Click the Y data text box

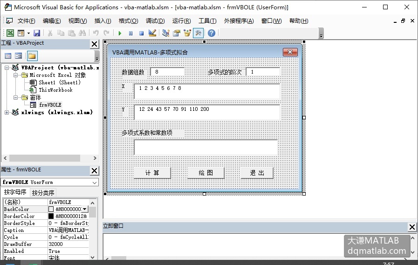(207, 112)
